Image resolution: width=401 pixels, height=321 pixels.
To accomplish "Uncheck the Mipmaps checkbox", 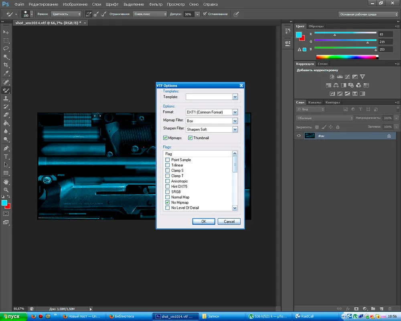I will point(166,138).
